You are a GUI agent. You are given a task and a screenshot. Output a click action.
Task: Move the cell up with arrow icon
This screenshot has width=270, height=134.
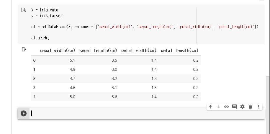(x=210, y=107)
